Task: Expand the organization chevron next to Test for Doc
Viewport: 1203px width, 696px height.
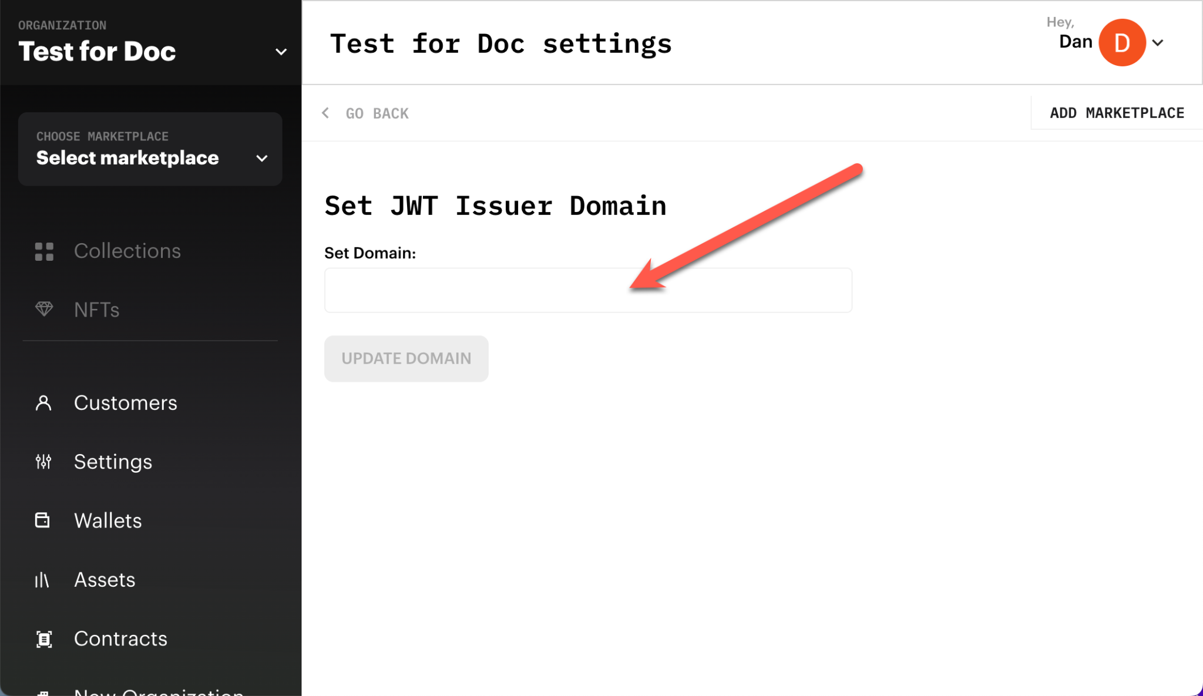Action: pyautogui.click(x=281, y=52)
